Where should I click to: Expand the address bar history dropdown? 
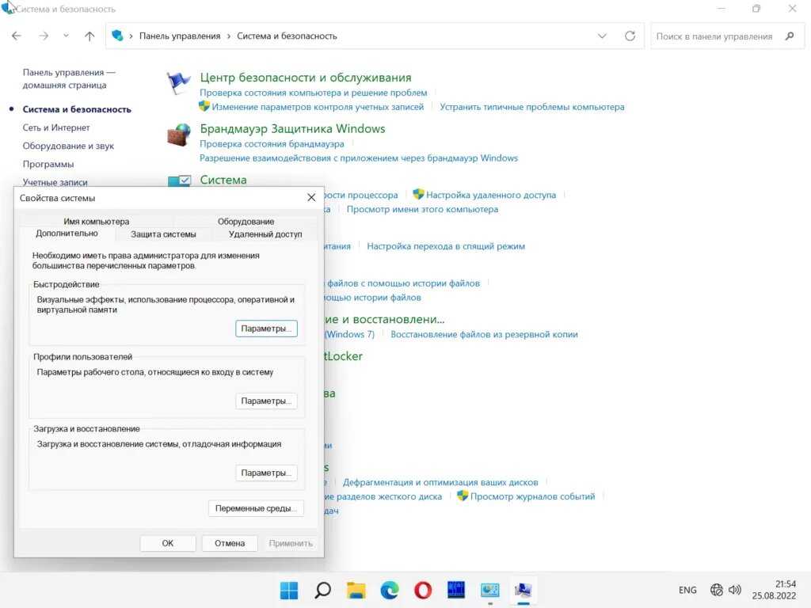[x=602, y=36]
